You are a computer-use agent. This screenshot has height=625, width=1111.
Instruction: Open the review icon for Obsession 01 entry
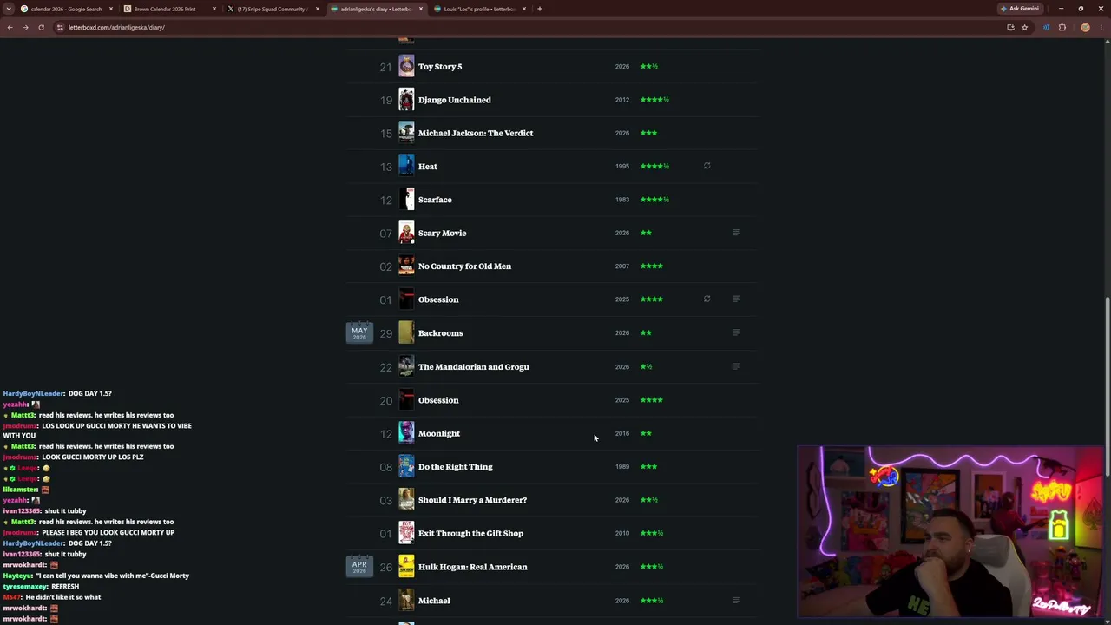click(735, 299)
